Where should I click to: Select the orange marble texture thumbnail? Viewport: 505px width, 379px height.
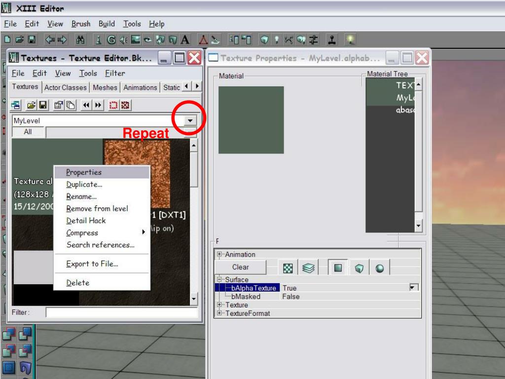coord(137,174)
